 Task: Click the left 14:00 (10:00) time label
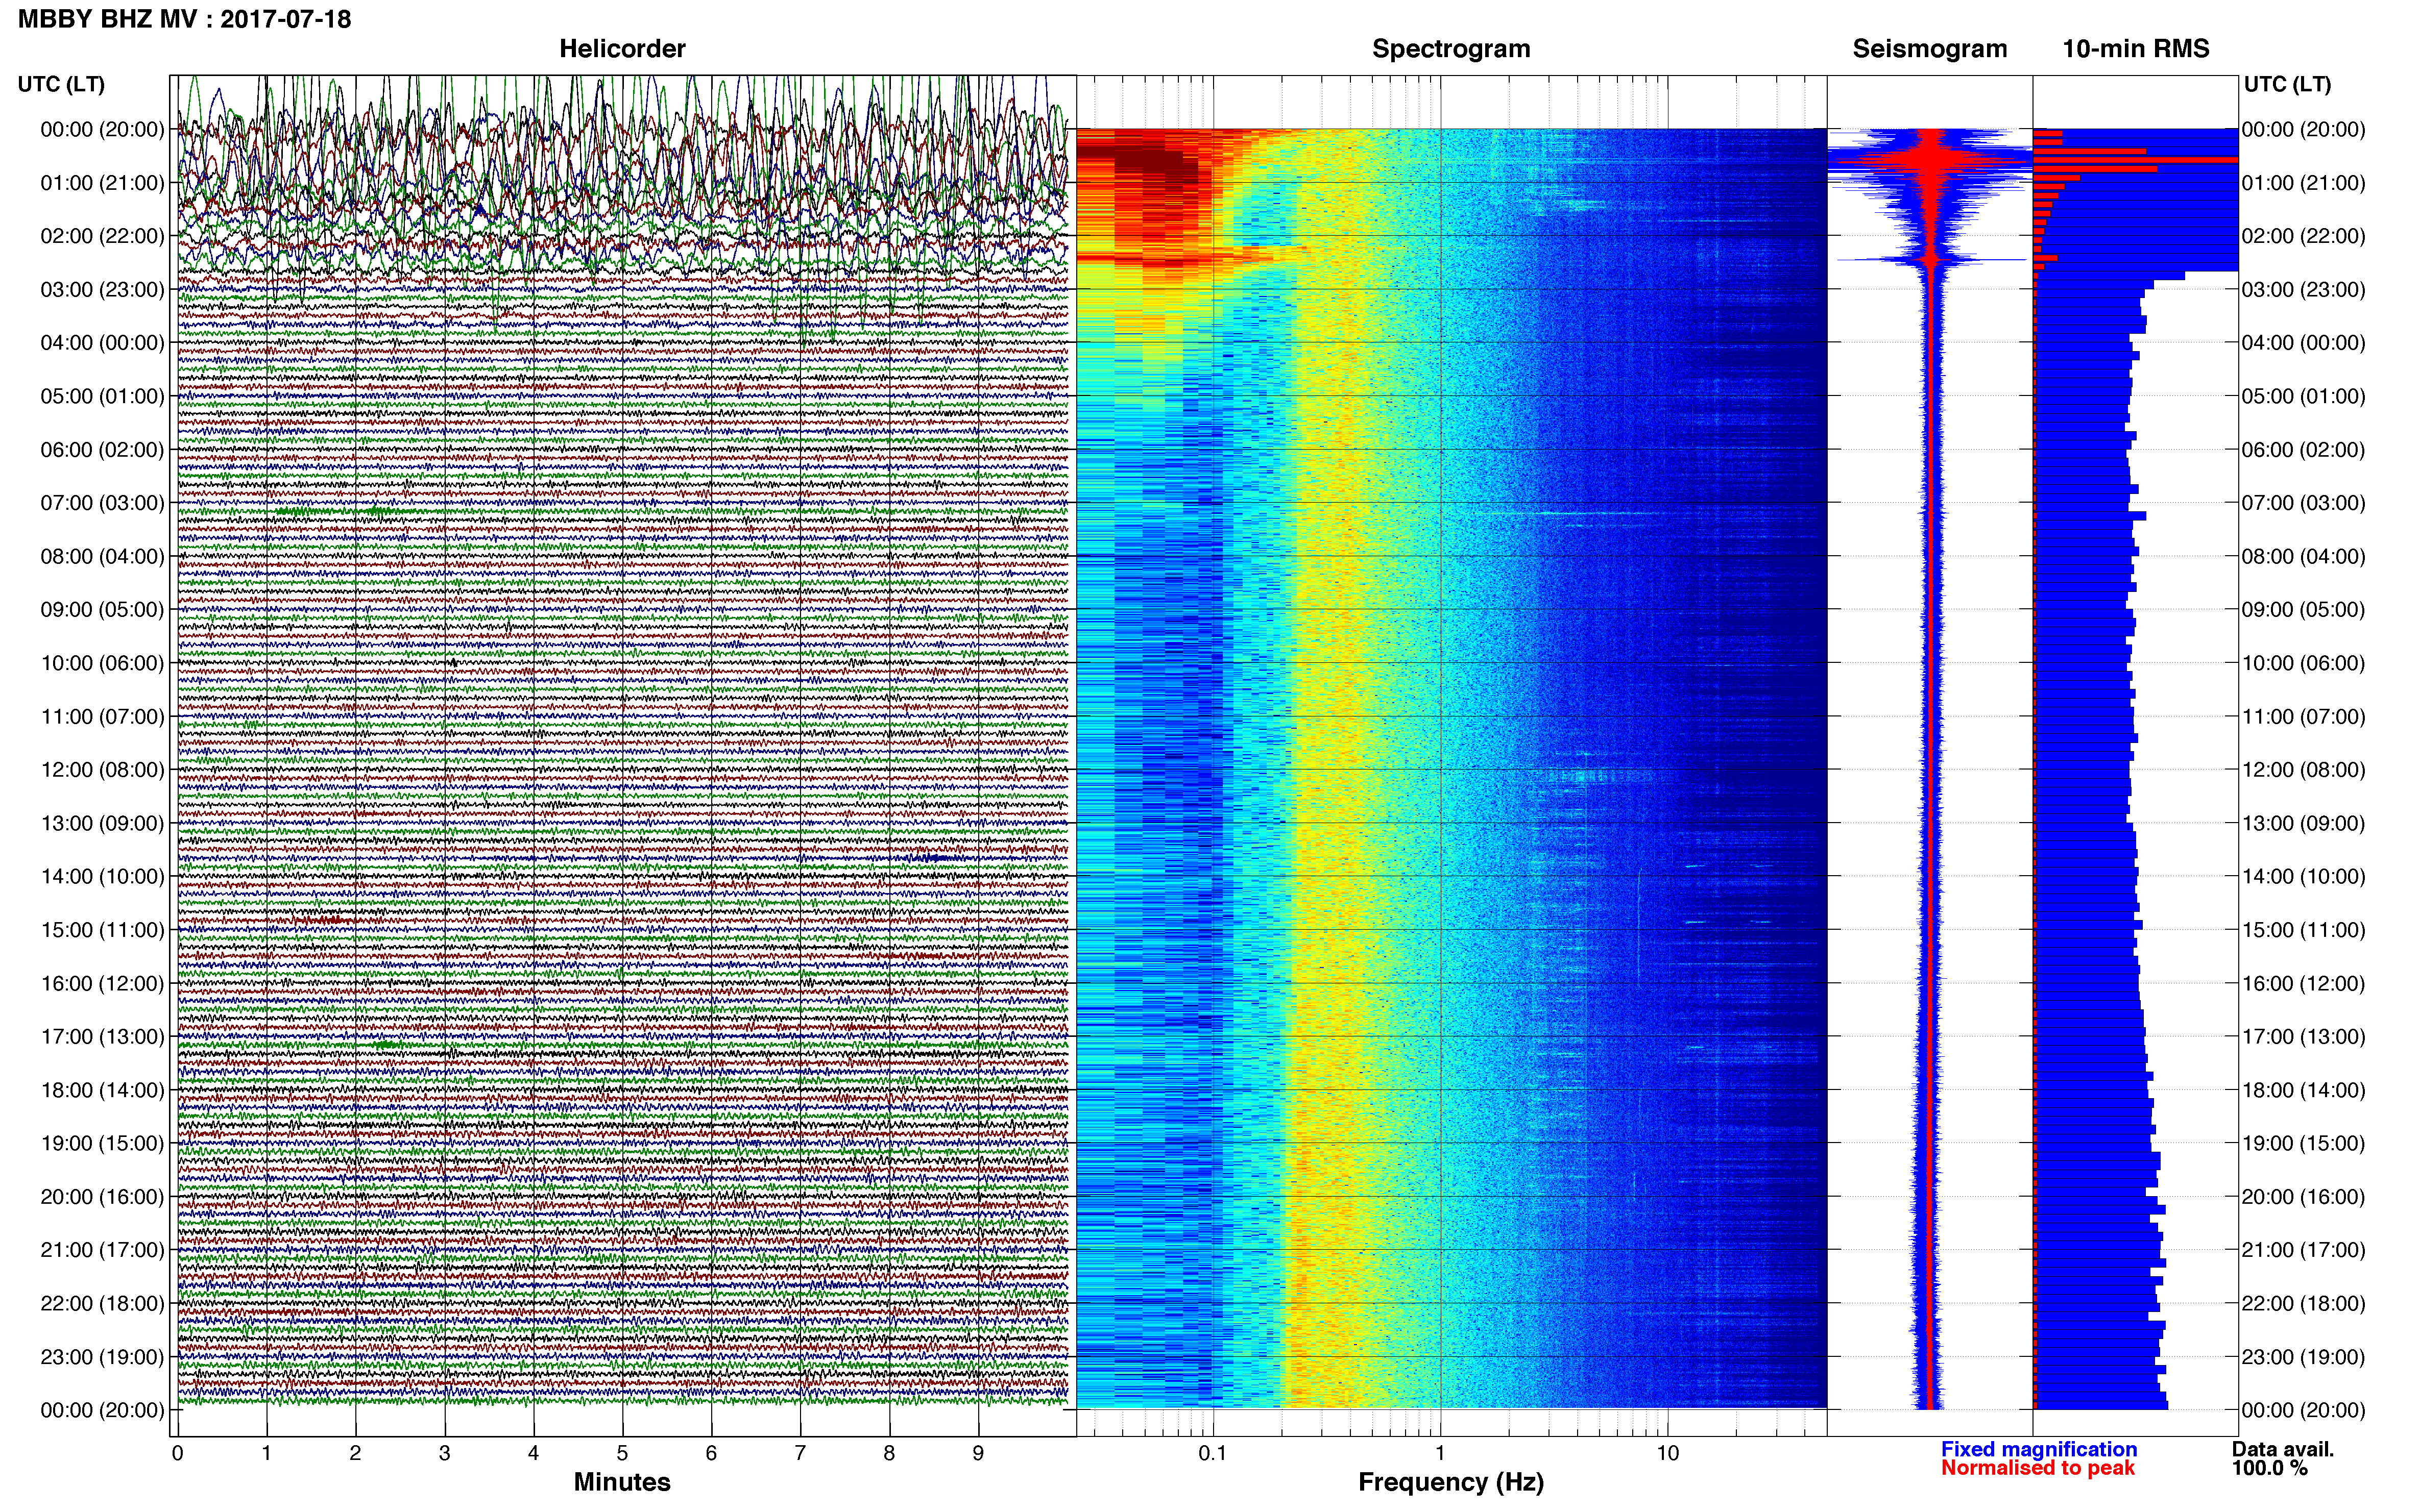pyautogui.click(x=102, y=876)
